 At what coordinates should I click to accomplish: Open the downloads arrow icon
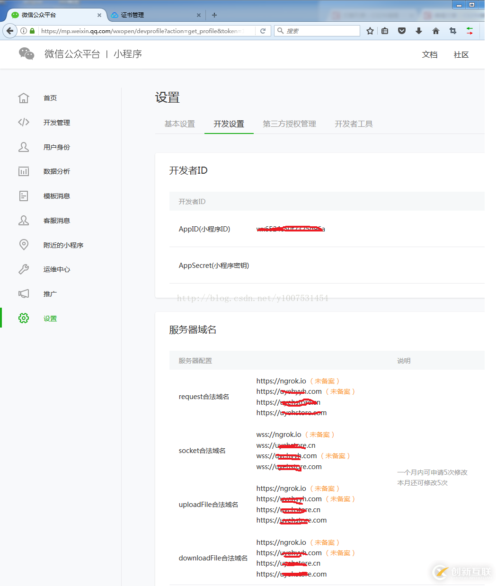click(x=419, y=31)
